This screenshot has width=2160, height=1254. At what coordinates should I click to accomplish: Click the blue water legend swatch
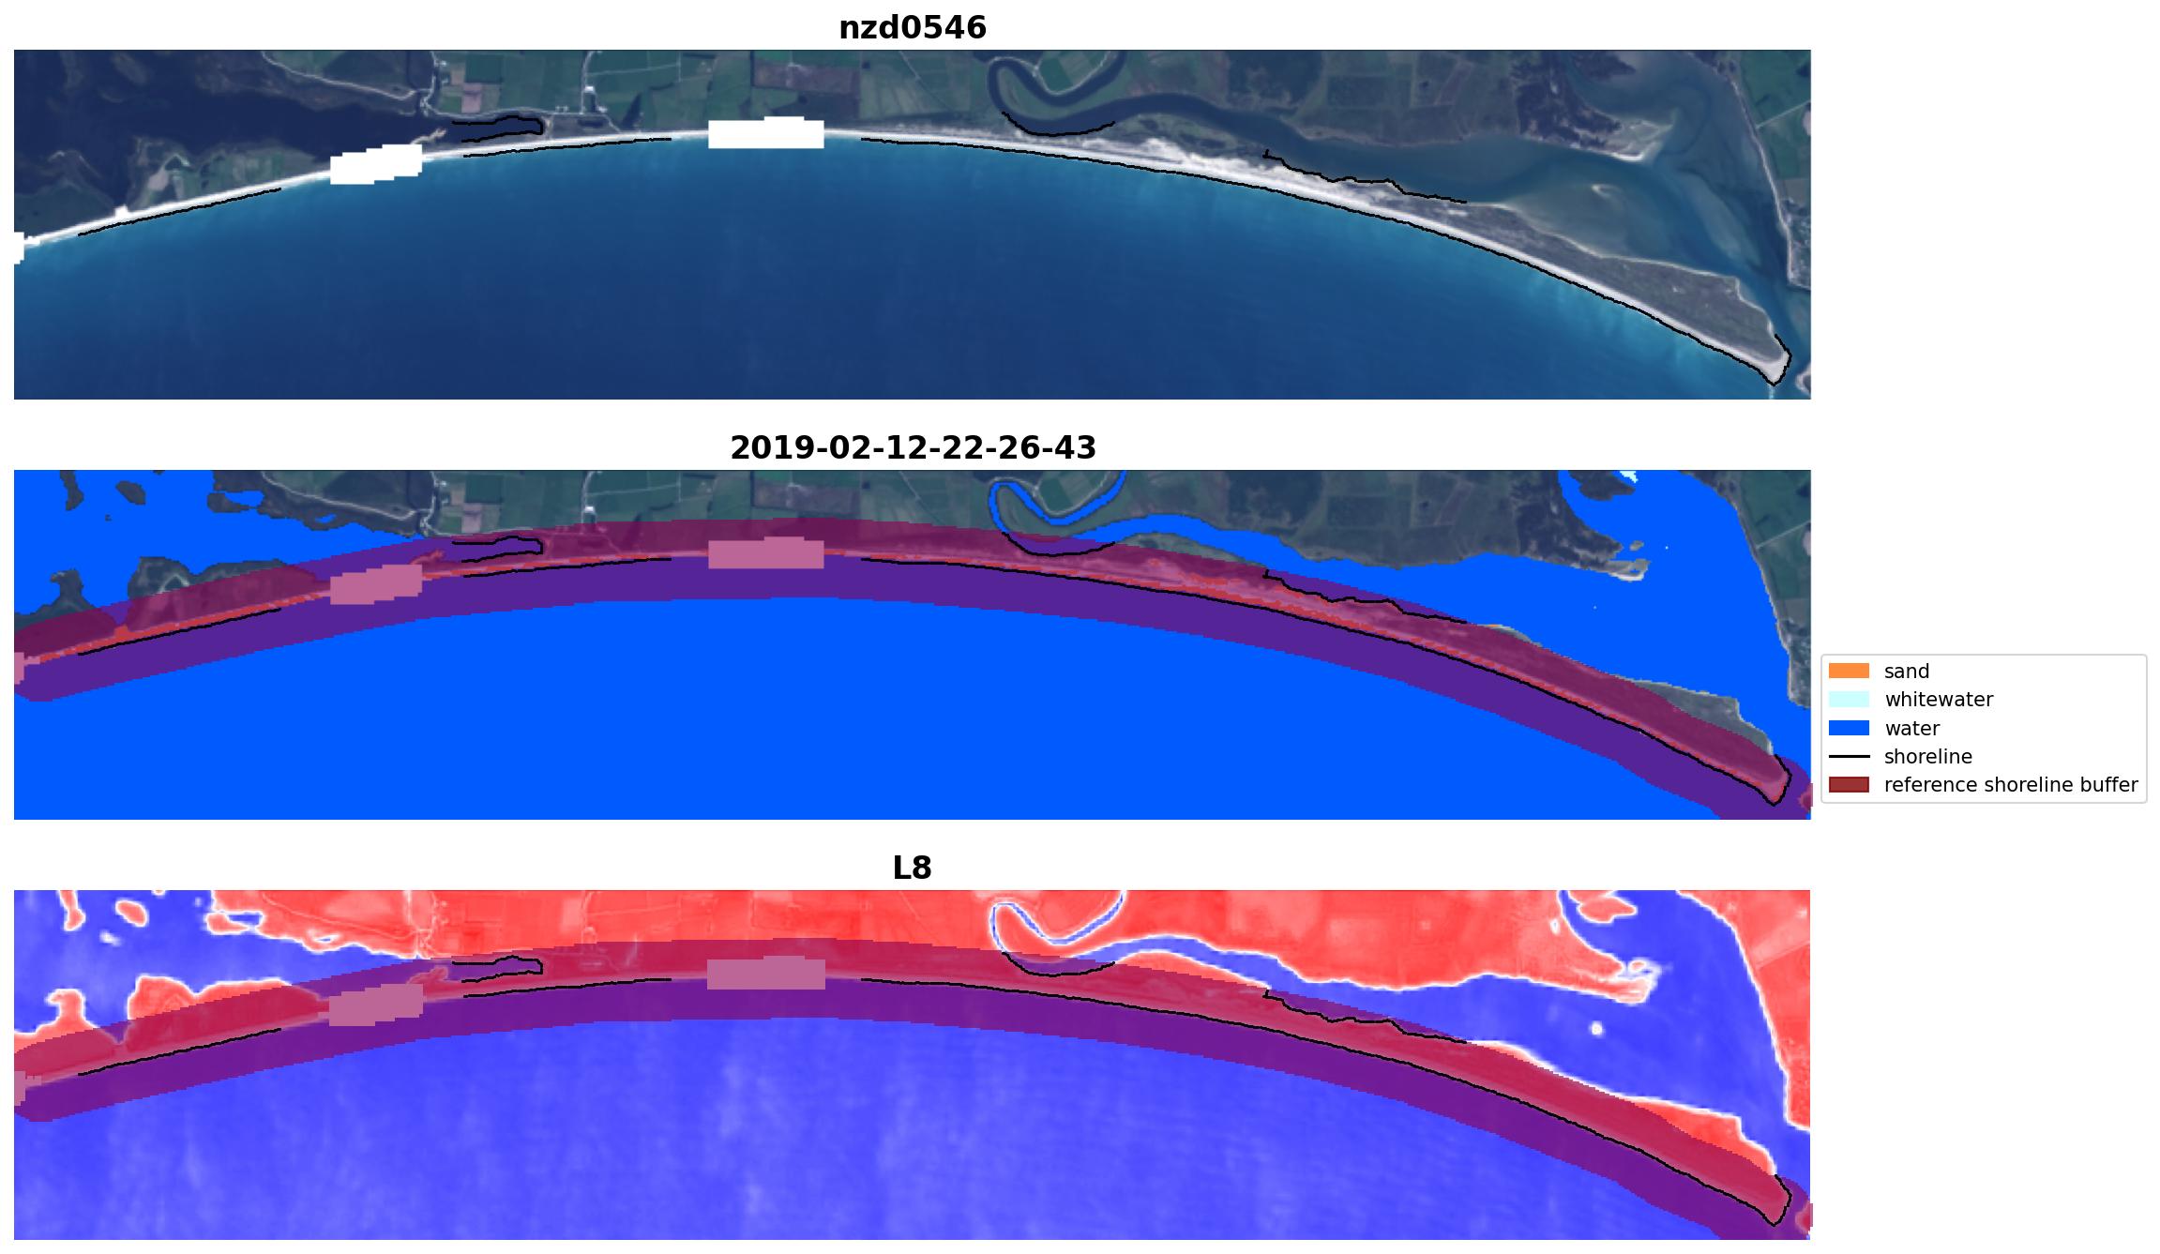1848,728
